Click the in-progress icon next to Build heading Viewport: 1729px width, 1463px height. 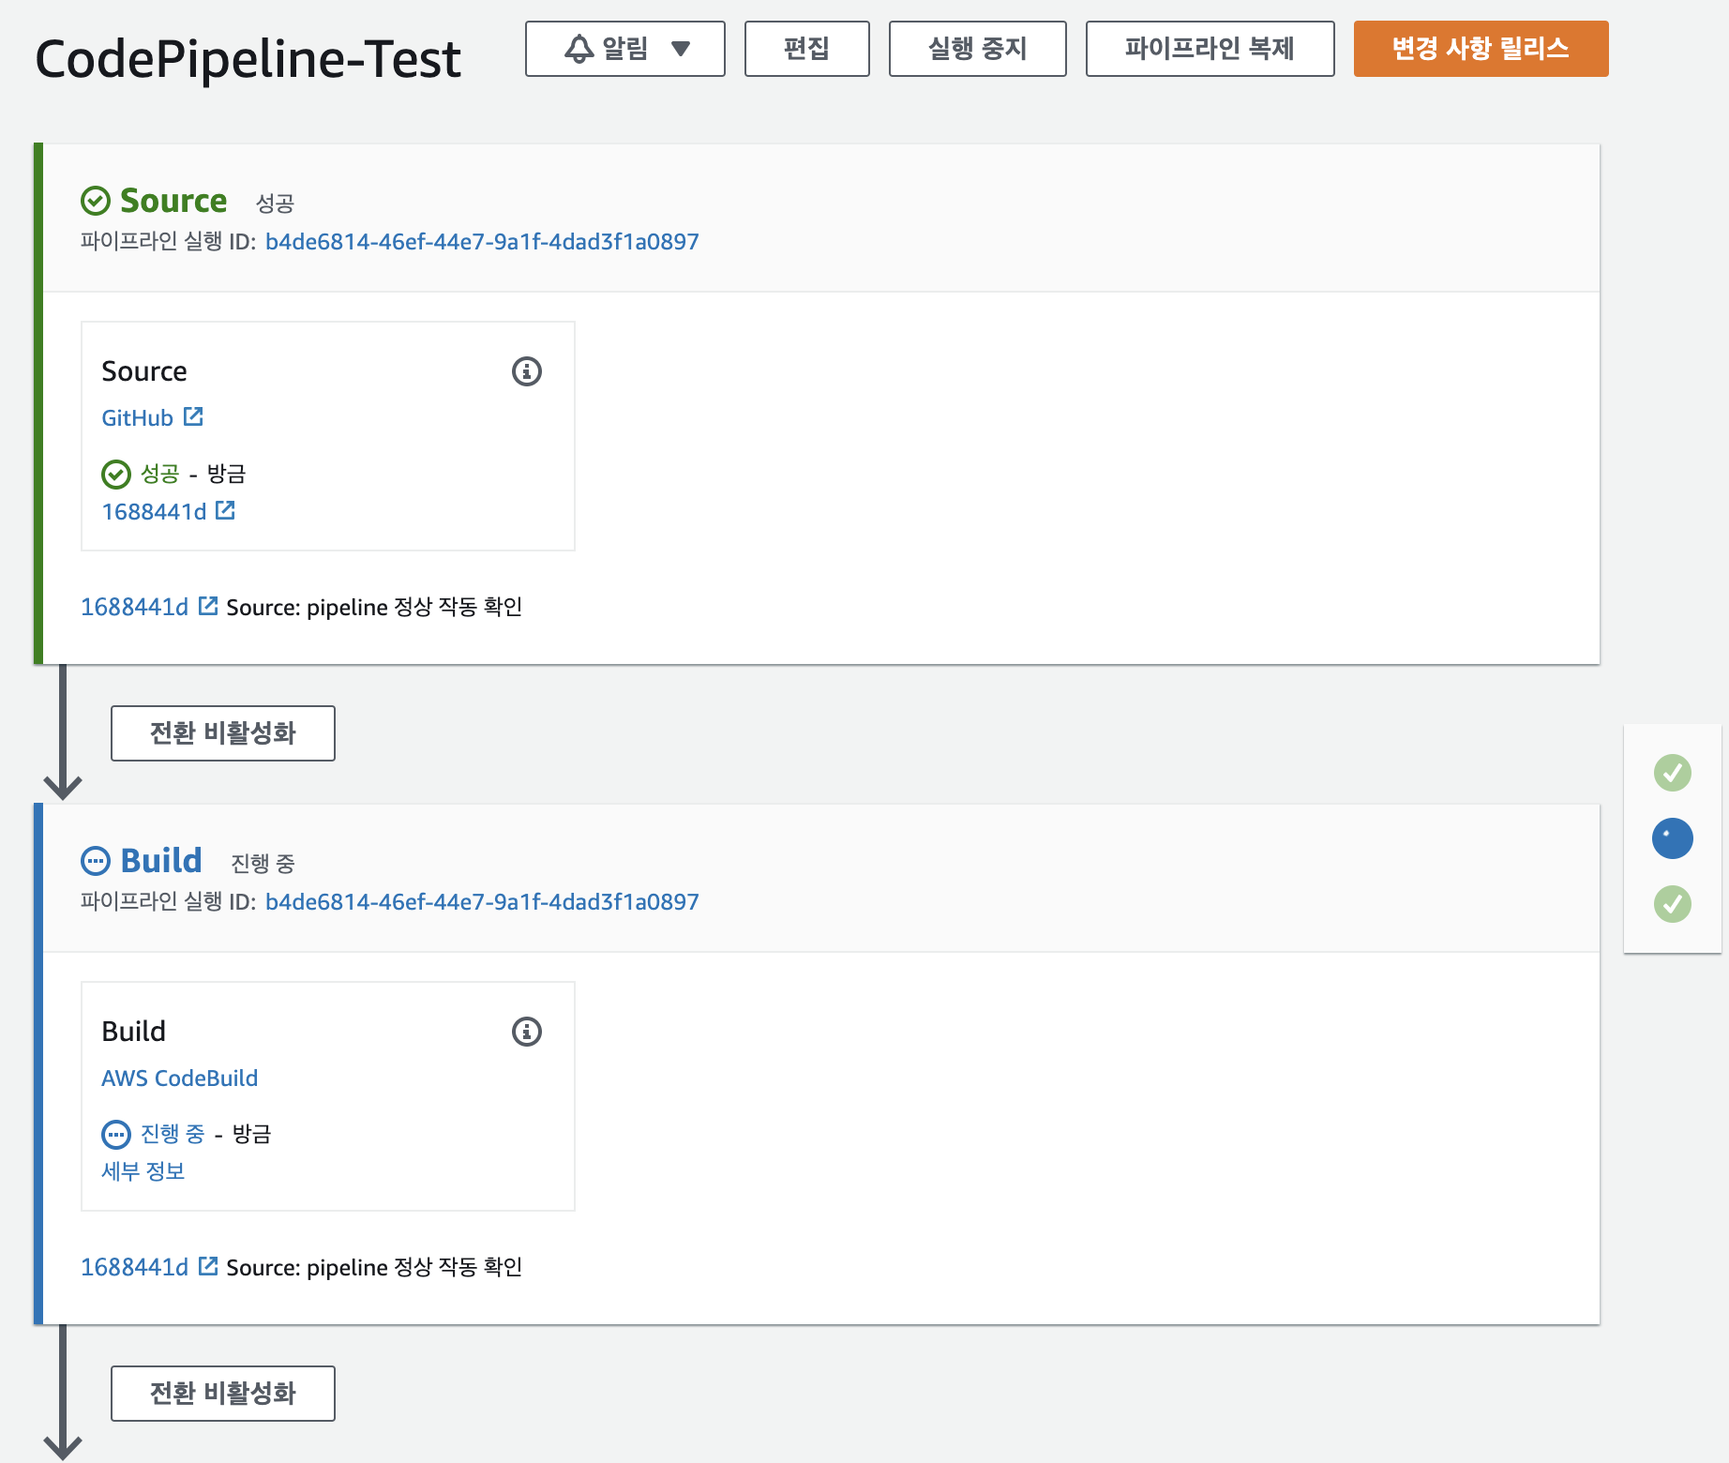click(96, 861)
